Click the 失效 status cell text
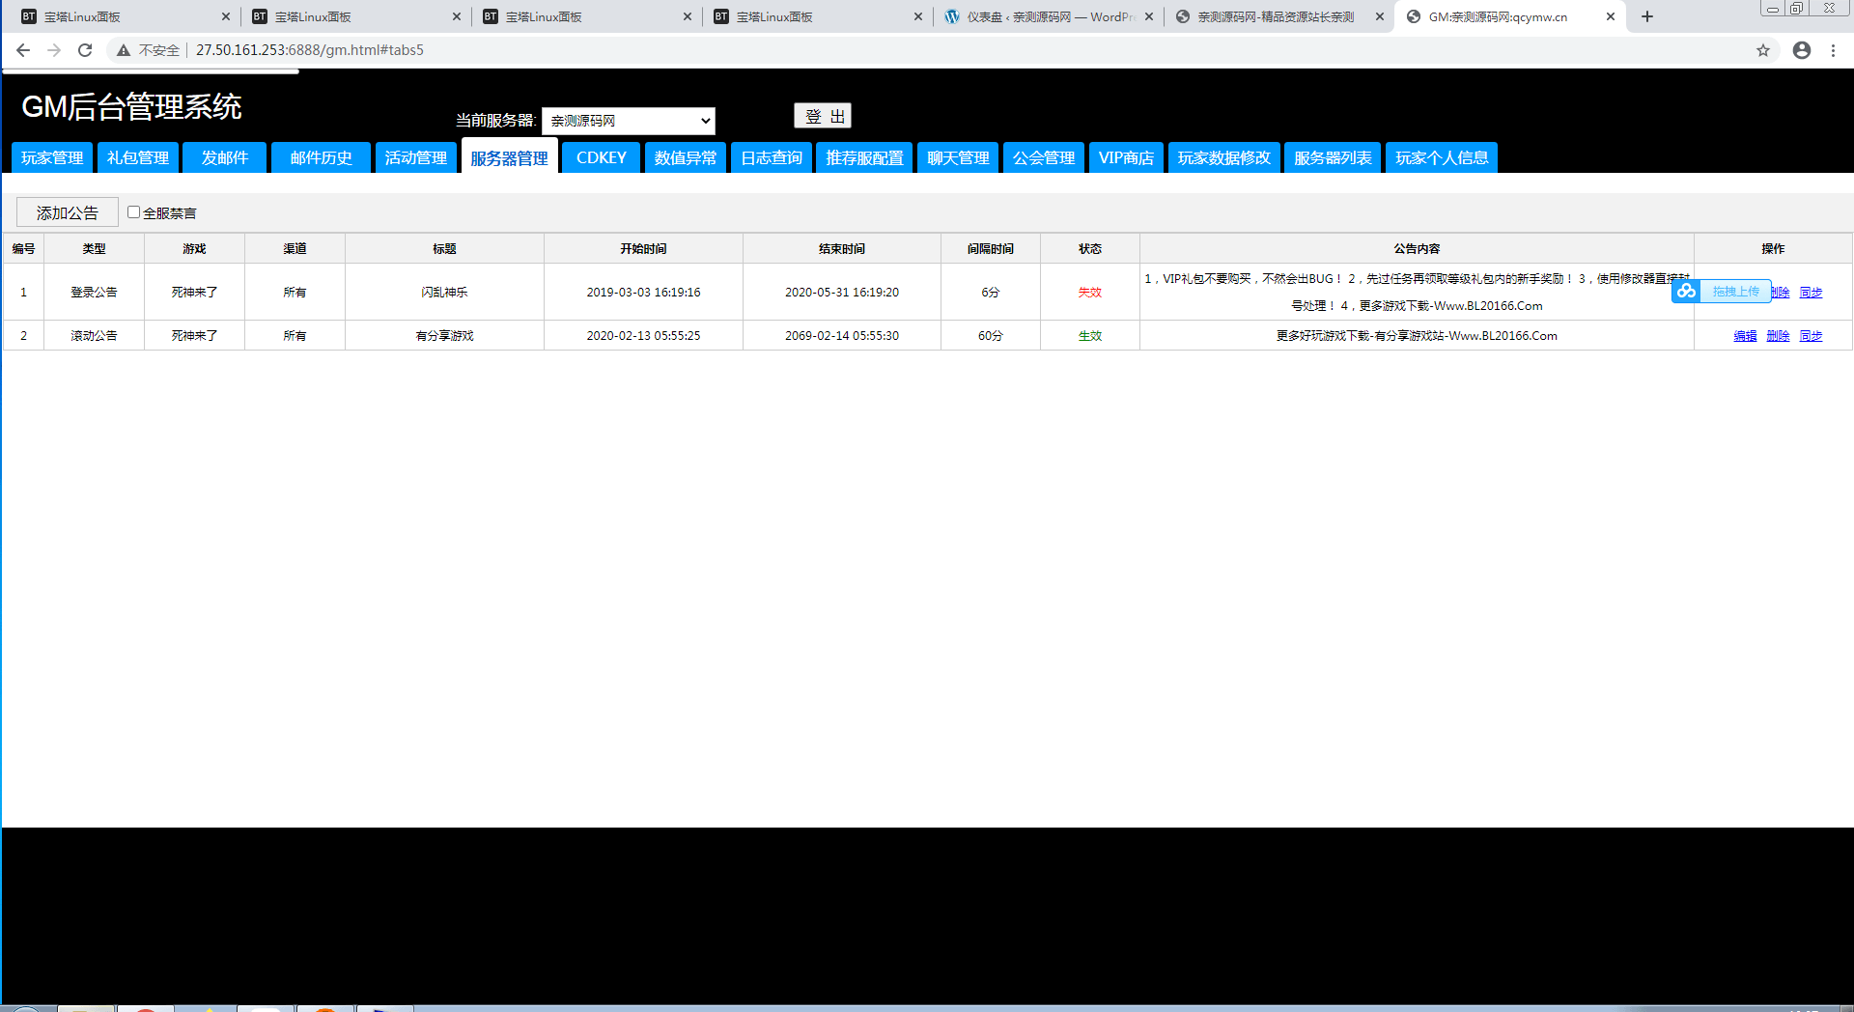The width and height of the screenshot is (1854, 1012). [x=1089, y=293]
